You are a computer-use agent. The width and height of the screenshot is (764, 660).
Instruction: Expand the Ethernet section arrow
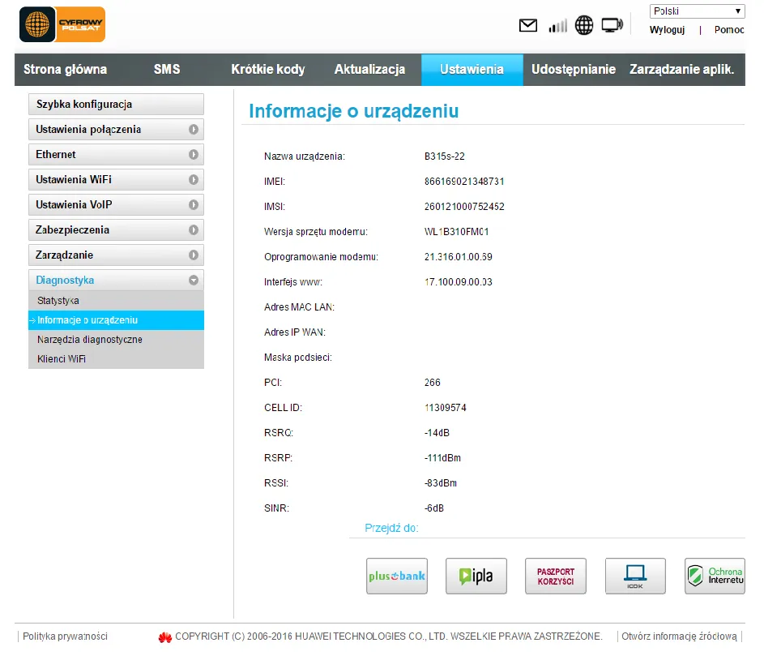(x=194, y=155)
